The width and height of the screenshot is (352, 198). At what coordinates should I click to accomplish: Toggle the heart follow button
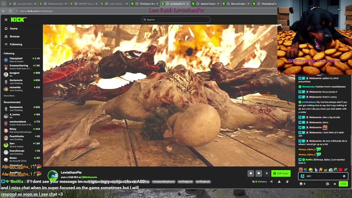(258, 173)
